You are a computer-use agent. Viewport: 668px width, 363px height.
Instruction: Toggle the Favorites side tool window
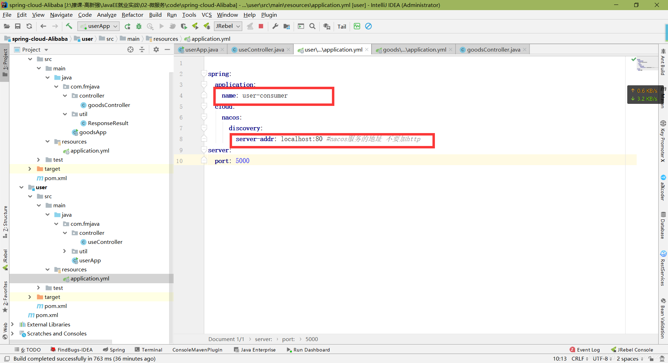[x=5, y=297]
